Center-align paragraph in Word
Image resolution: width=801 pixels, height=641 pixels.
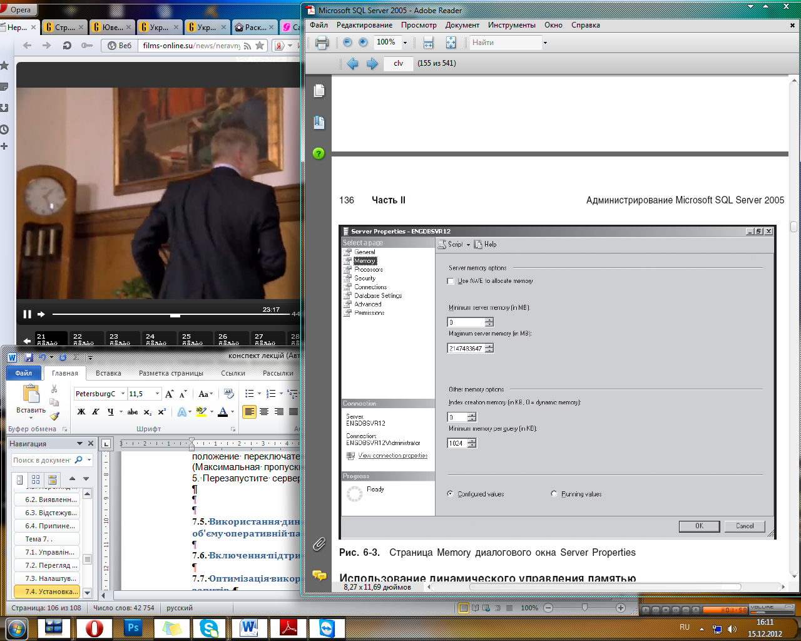(264, 412)
